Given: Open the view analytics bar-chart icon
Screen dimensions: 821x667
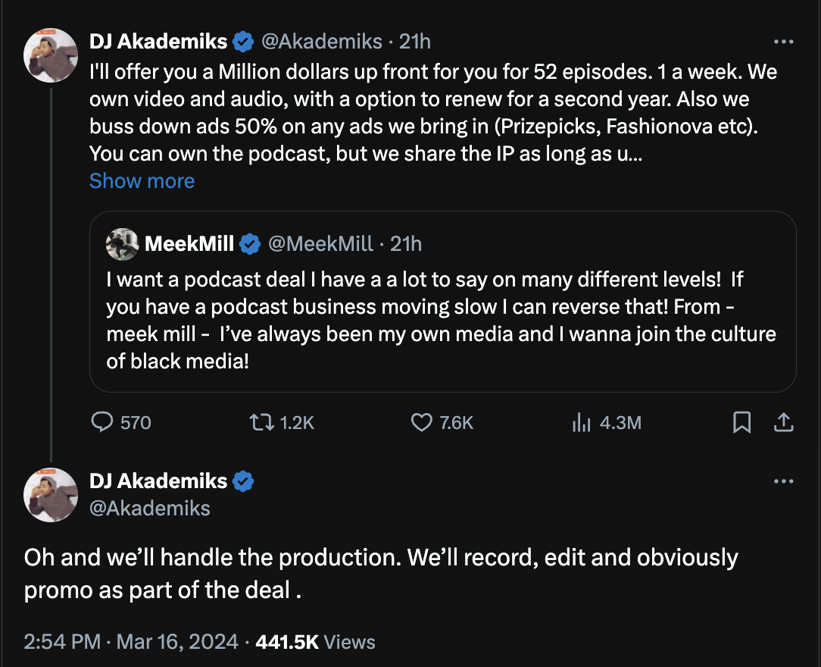Looking at the screenshot, I should pos(581,422).
